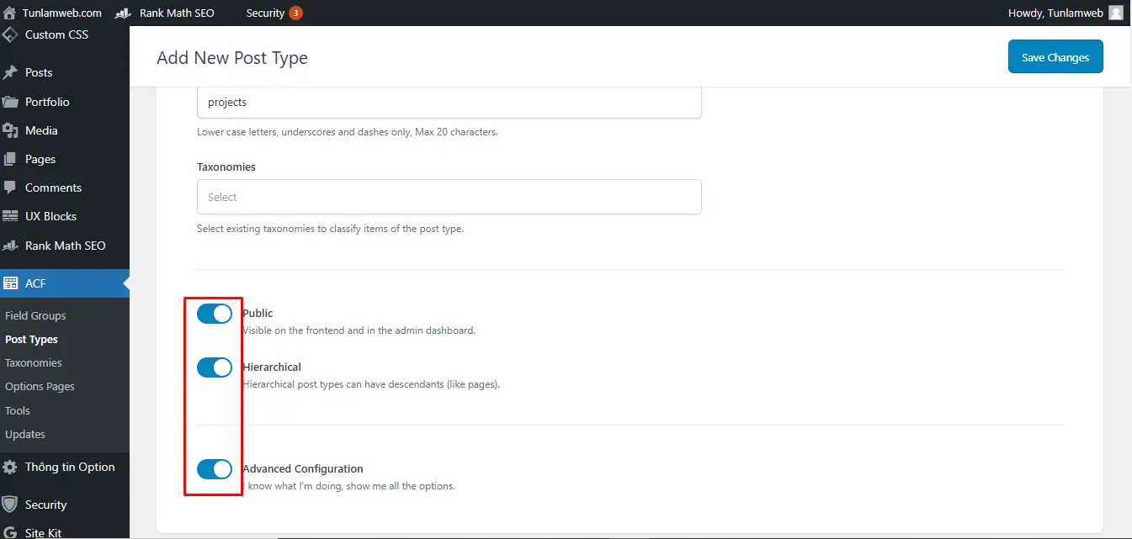This screenshot has width=1132, height=539.
Task: Click the Site Kit icon
Action: pyautogui.click(x=10, y=533)
